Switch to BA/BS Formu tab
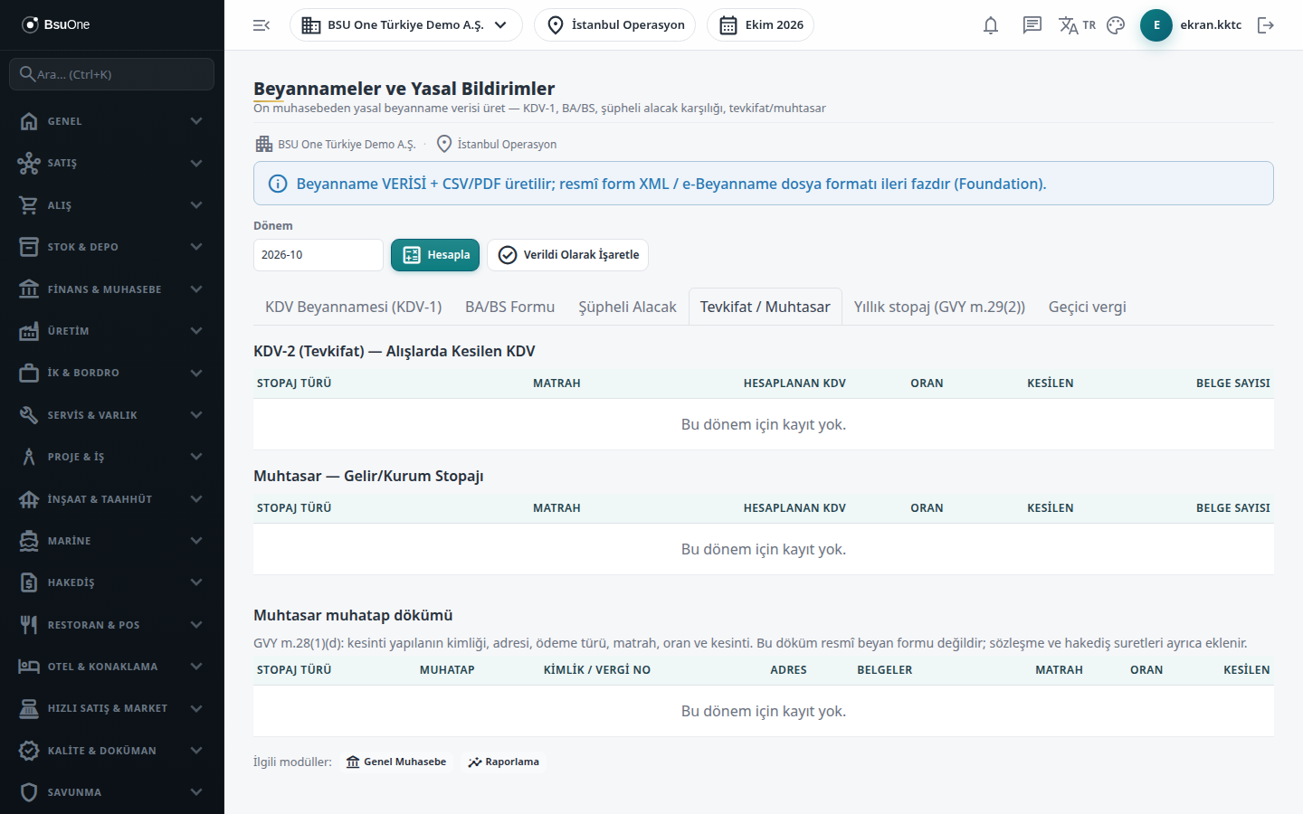The width and height of the screenshot is (1303, 814). coord(509,307)
